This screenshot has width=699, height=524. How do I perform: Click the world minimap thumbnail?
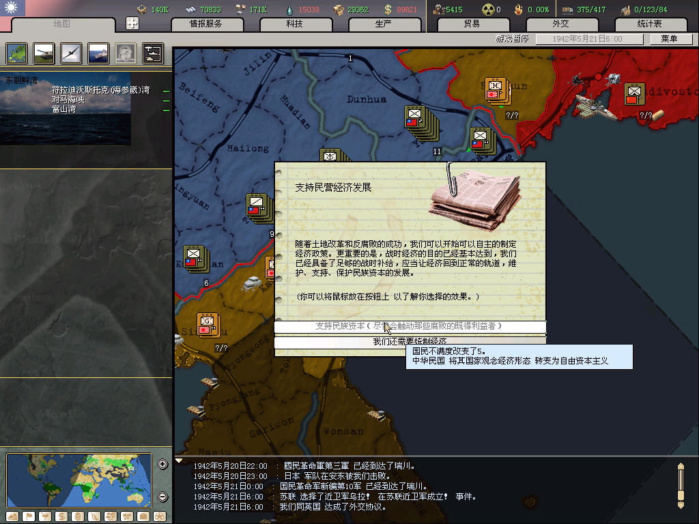click(79, 480)
